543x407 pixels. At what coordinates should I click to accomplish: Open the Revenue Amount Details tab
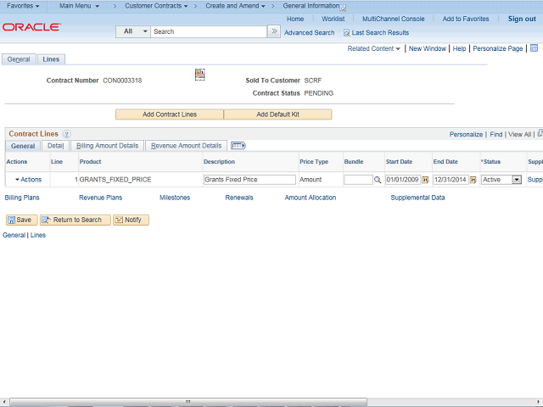187,146
